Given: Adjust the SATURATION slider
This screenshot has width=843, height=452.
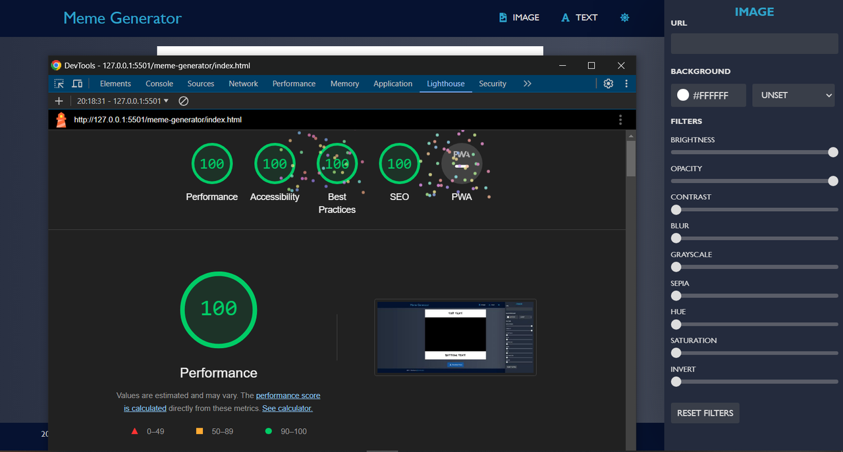Looking at the screenshot, I should (754, 353).
